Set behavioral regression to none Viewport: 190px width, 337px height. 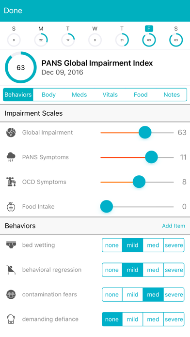point(112,270)
